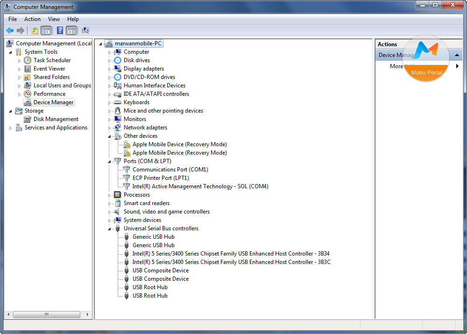
Task: Click the Disk drives category icon
Action: [x=118, y=60]
